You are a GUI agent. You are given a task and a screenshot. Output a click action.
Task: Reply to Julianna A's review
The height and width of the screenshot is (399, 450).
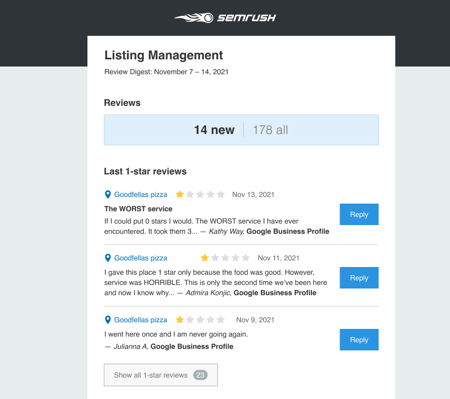tap(359, 340)
